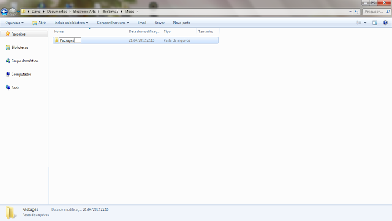Click the search magnifier icon
The width and height of the screenshot is (392, 221).
(x=388, y=12)
